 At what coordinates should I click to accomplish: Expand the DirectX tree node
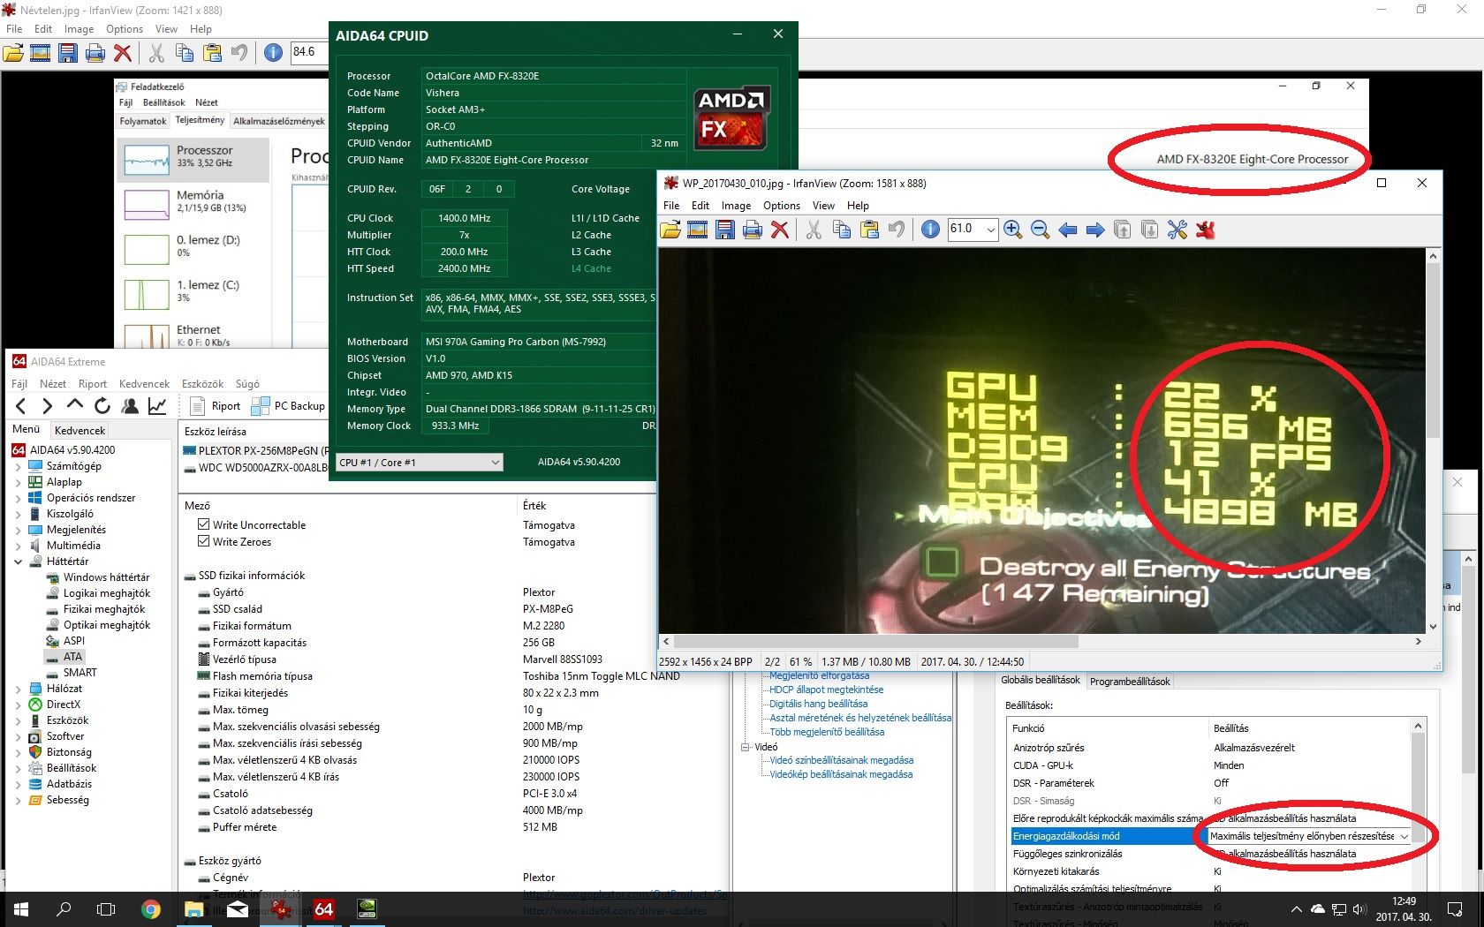[x=19, y=705]
